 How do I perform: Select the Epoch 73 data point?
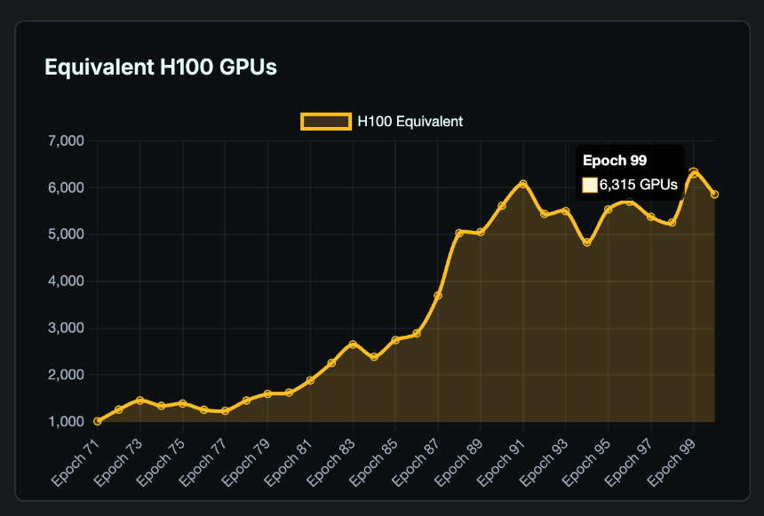(139, 401)
